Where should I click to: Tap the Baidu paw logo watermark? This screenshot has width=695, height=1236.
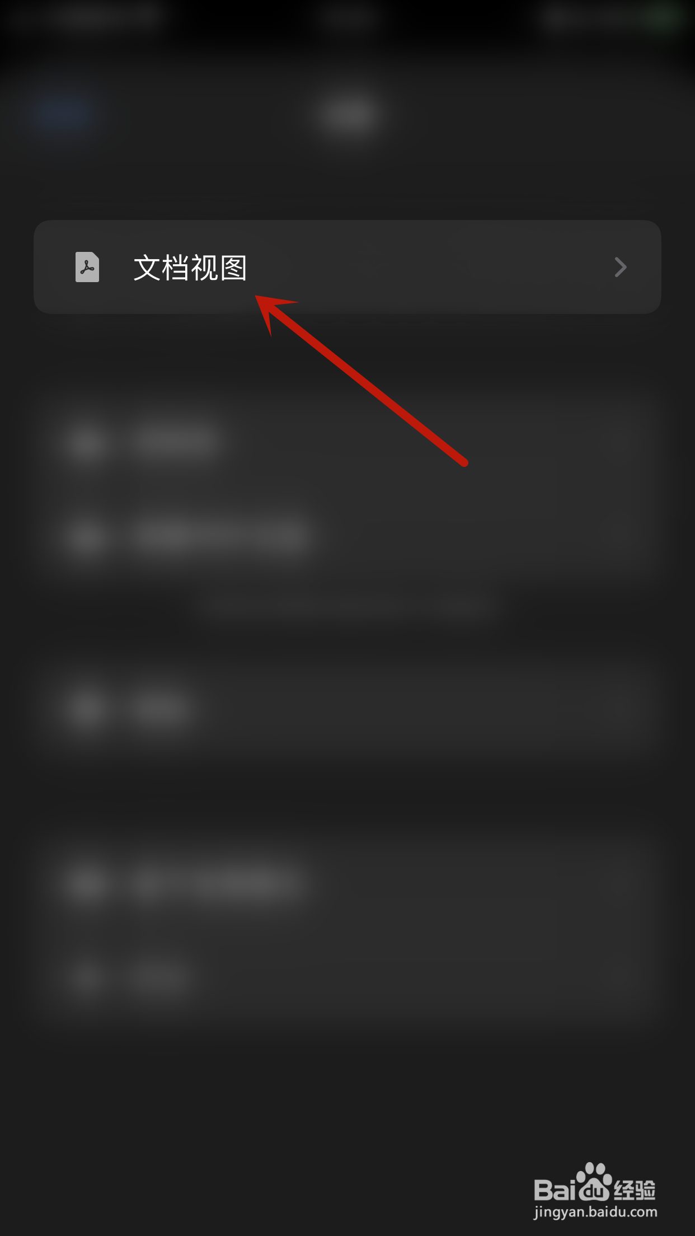593,1182
